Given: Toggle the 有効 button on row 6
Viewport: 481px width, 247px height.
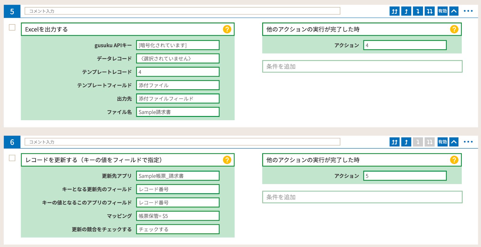Looking at the screenshot, I should pyautogui.click(x=443, y=142).
